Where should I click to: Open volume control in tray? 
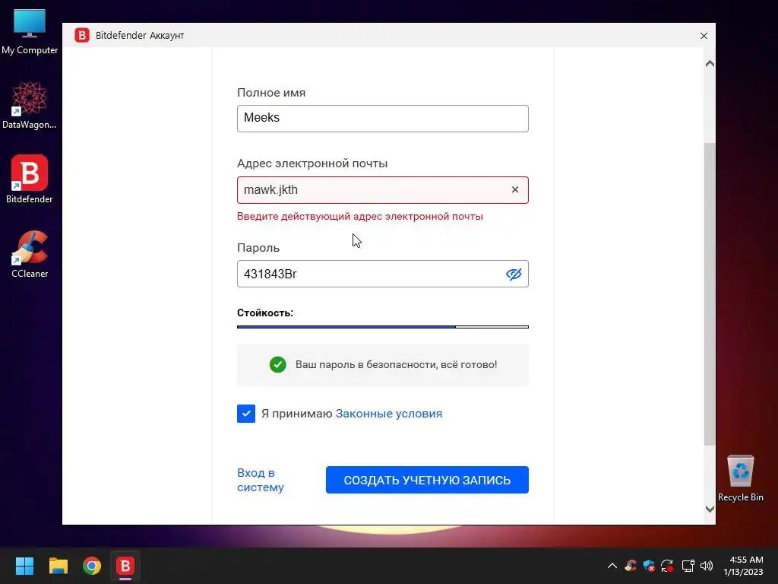pos(707,566)
